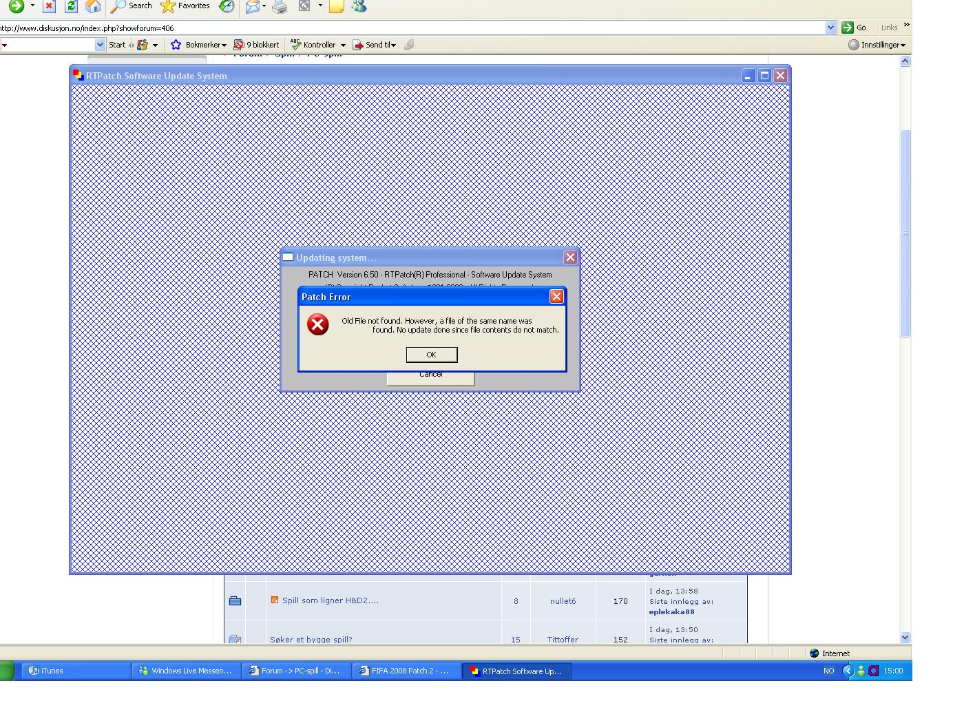Image resolution: width=964 pixels, height=723 pixels.
Task: Open topic 'Søker et bygge spill?'
Action: coord(311,640)
